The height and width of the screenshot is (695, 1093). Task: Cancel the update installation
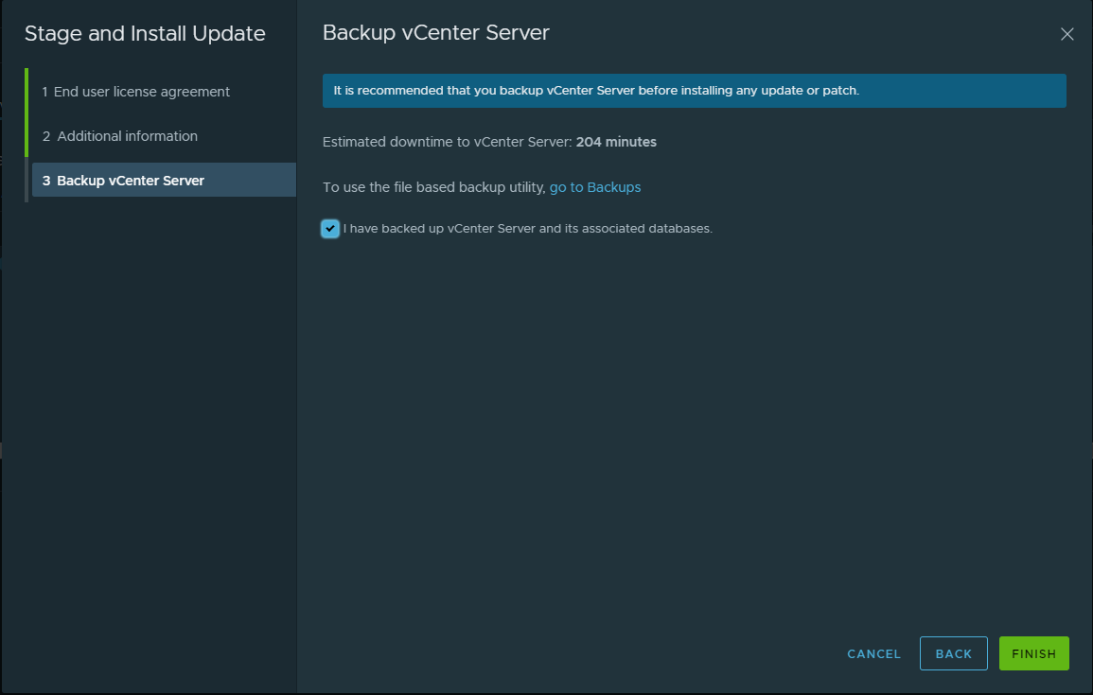click(873, 653)
